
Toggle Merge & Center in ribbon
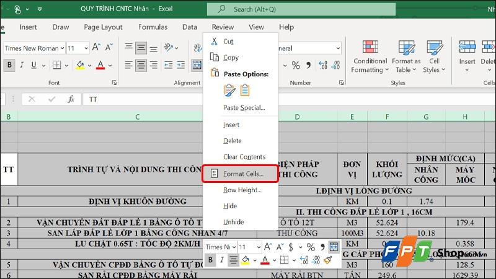(197, 65)
